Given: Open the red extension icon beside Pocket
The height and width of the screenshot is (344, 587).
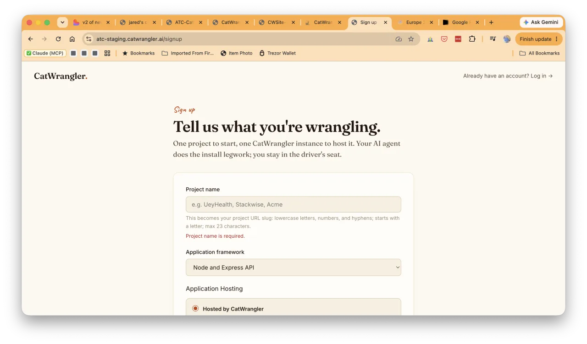Looking at the screenshot, I should point(458,39).
